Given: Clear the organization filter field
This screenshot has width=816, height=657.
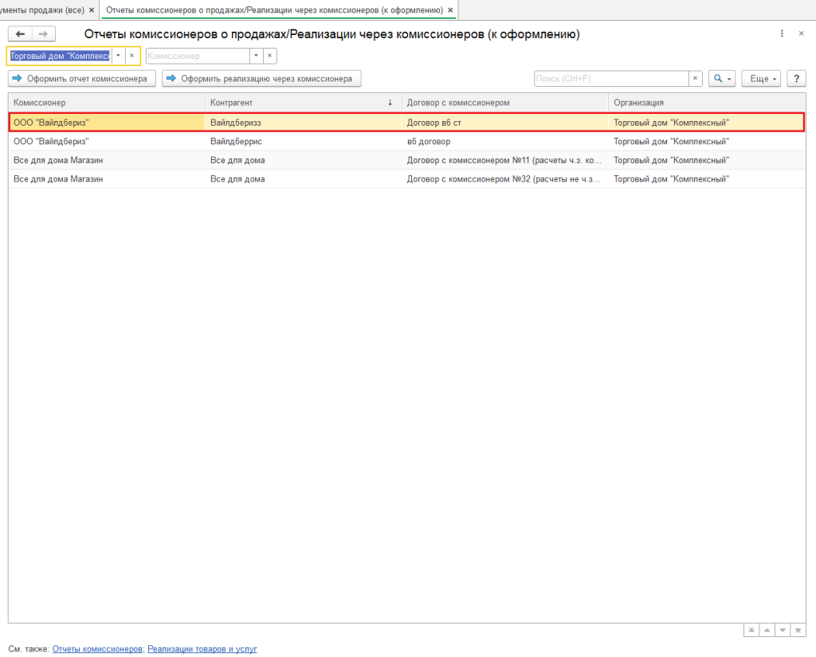Looking at the screenshot, I should 131,56.
